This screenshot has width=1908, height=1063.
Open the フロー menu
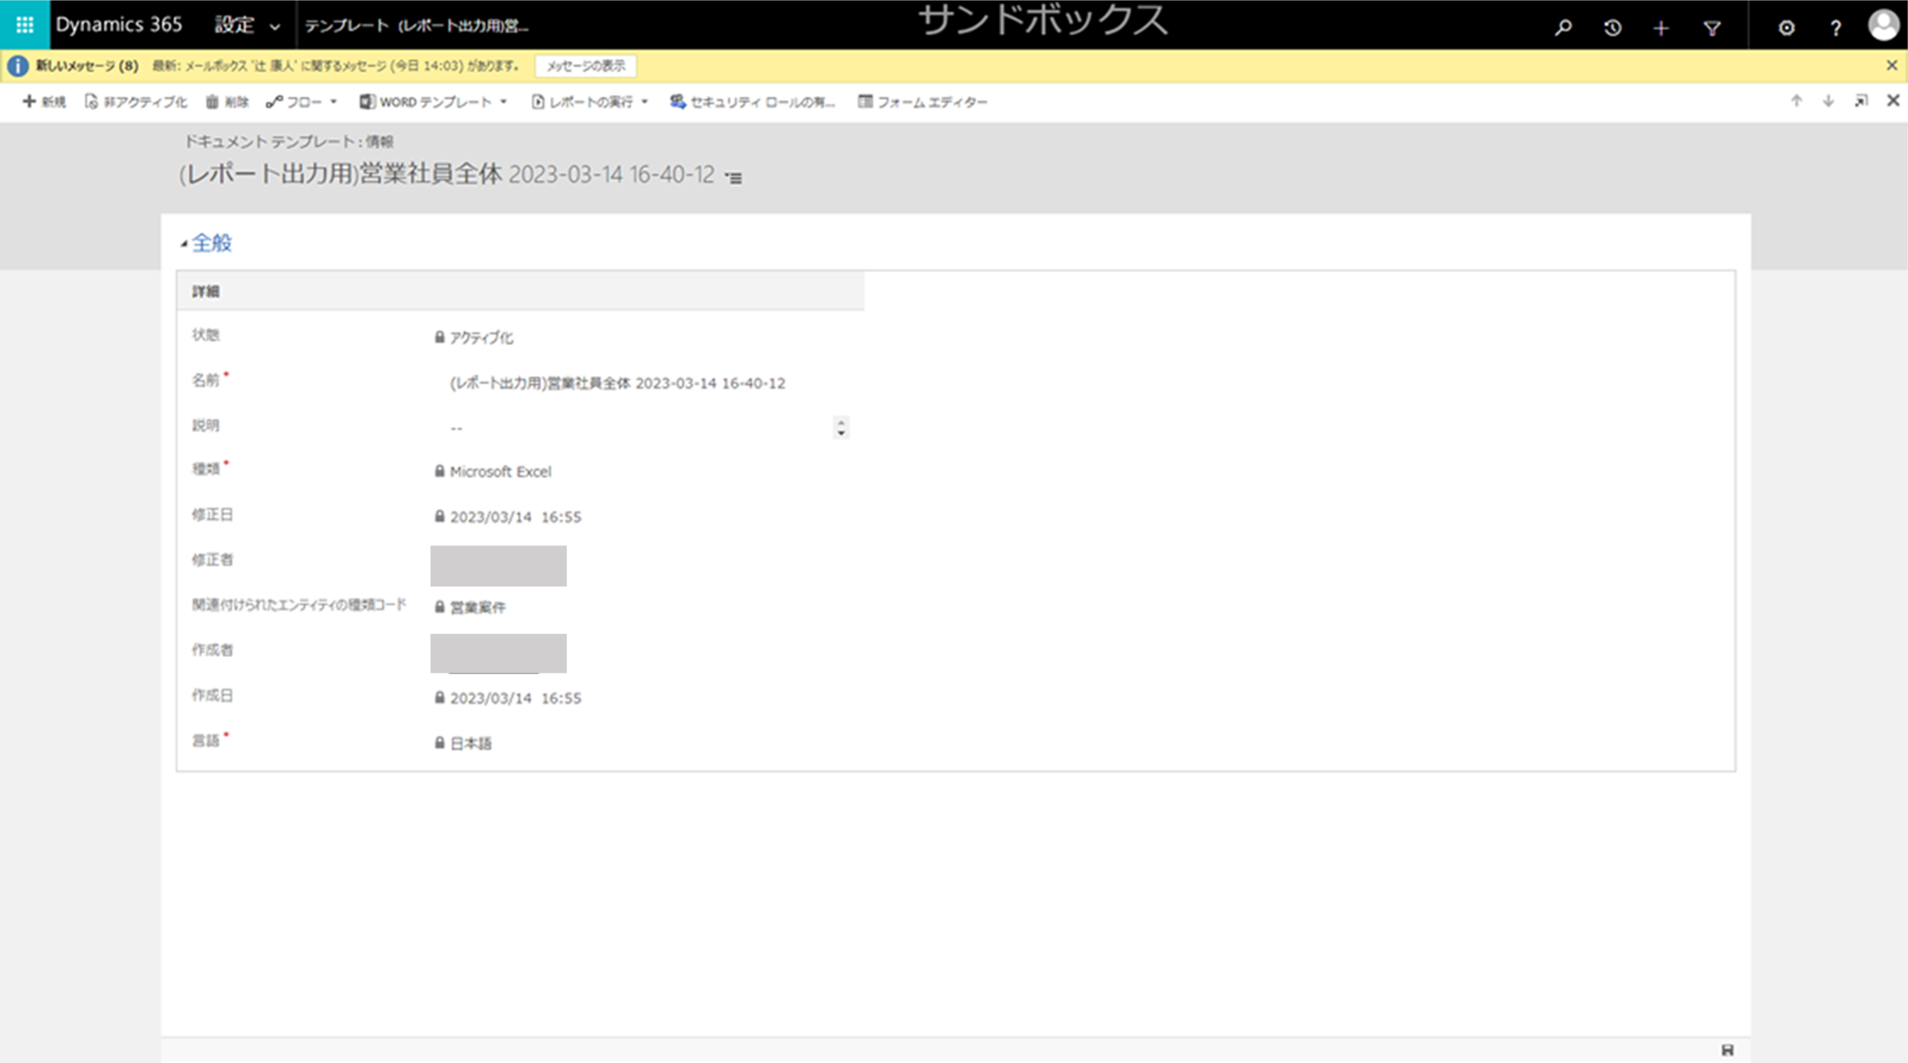coord(301,101)
